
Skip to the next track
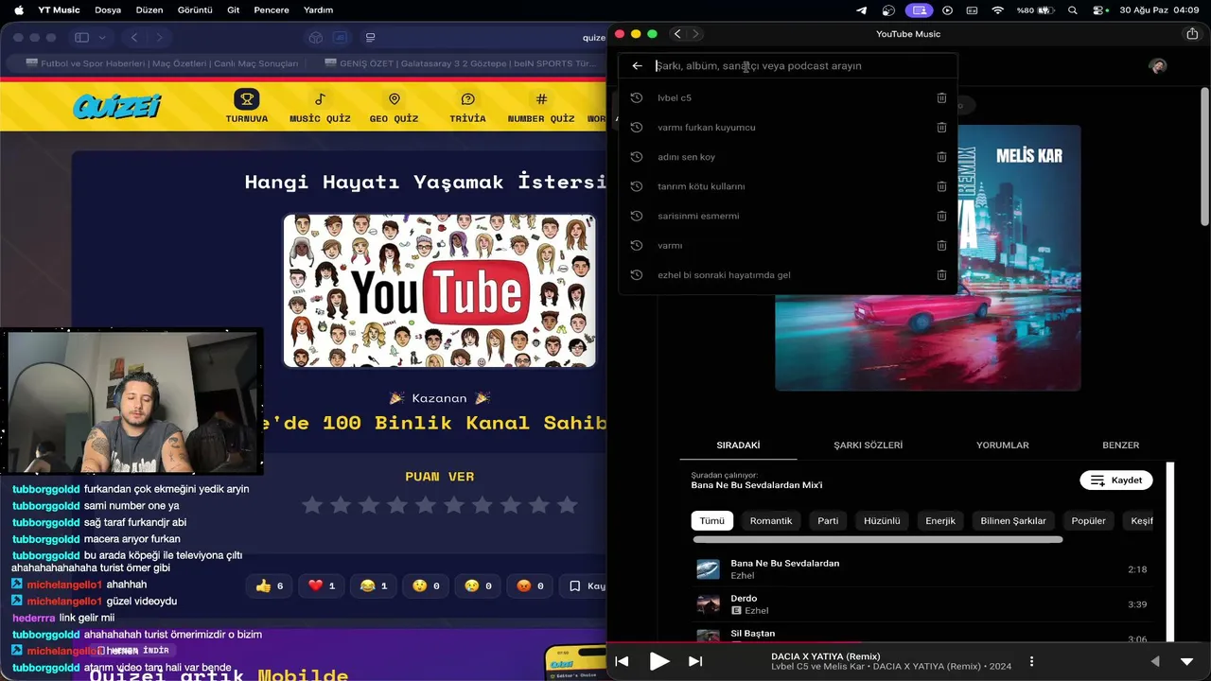[x=695, y=661]
